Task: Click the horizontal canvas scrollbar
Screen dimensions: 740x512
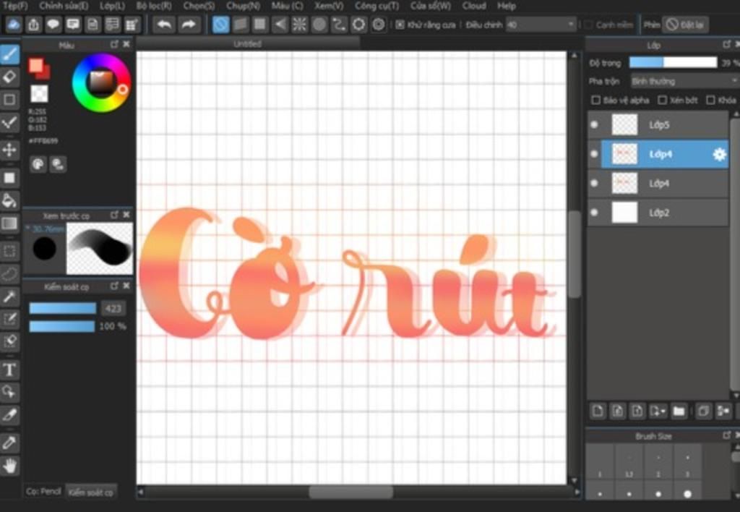Action: click(x=351, y=492)
